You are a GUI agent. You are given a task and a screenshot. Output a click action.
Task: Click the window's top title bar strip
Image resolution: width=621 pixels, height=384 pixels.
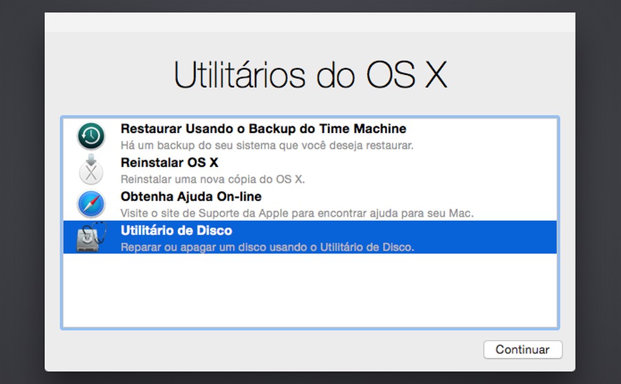coord(309,22)
